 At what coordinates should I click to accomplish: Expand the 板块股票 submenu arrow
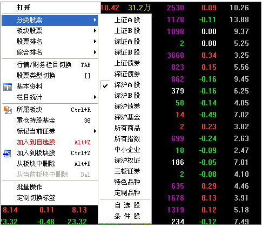pos(95,31)
